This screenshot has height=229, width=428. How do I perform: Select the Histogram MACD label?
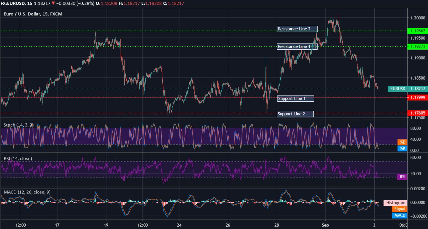[395, 203]
